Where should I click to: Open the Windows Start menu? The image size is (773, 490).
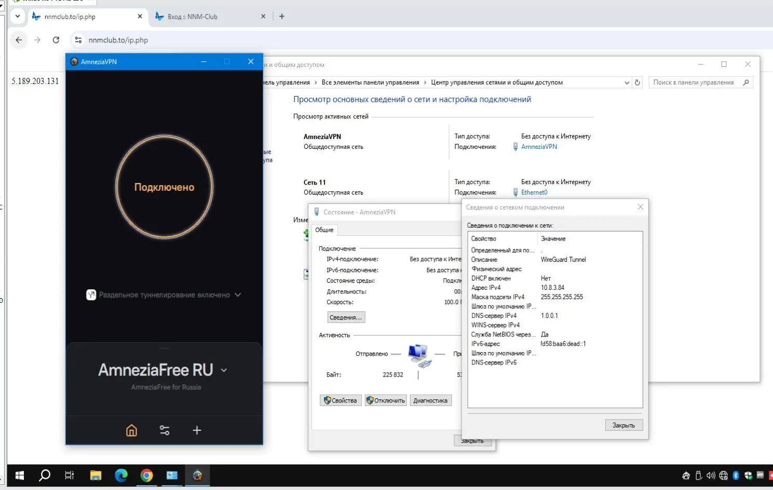20,475
